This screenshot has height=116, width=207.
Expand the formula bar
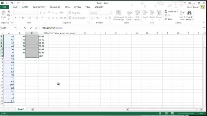(x=204, y=28)
